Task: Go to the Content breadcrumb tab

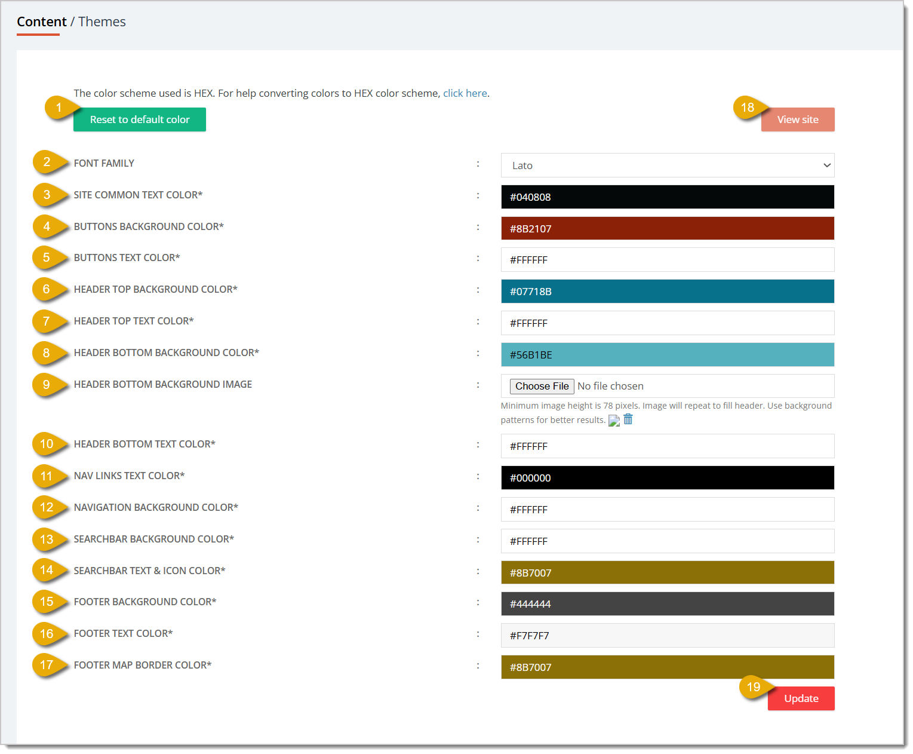Action: point(42,22)
